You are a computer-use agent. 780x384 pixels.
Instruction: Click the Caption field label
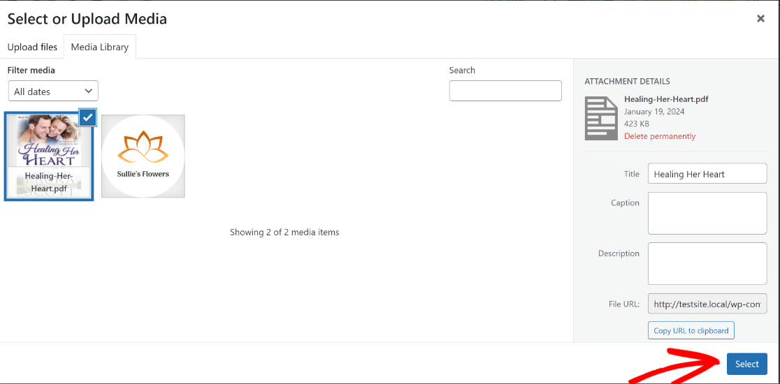pos(625,203)
